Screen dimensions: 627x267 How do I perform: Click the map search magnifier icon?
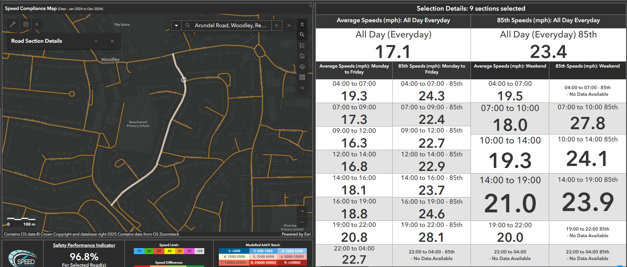point(302,35)
